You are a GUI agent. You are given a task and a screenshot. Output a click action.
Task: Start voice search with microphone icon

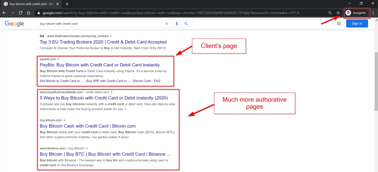coord(177,24)
